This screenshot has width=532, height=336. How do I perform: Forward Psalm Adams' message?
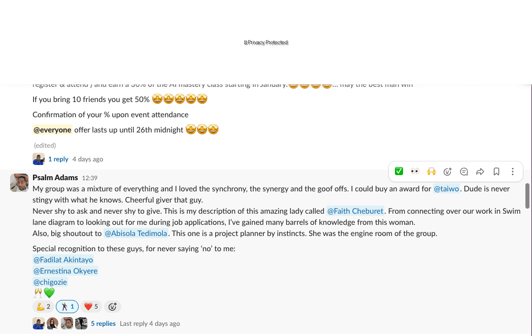click(x=480, y=172)
